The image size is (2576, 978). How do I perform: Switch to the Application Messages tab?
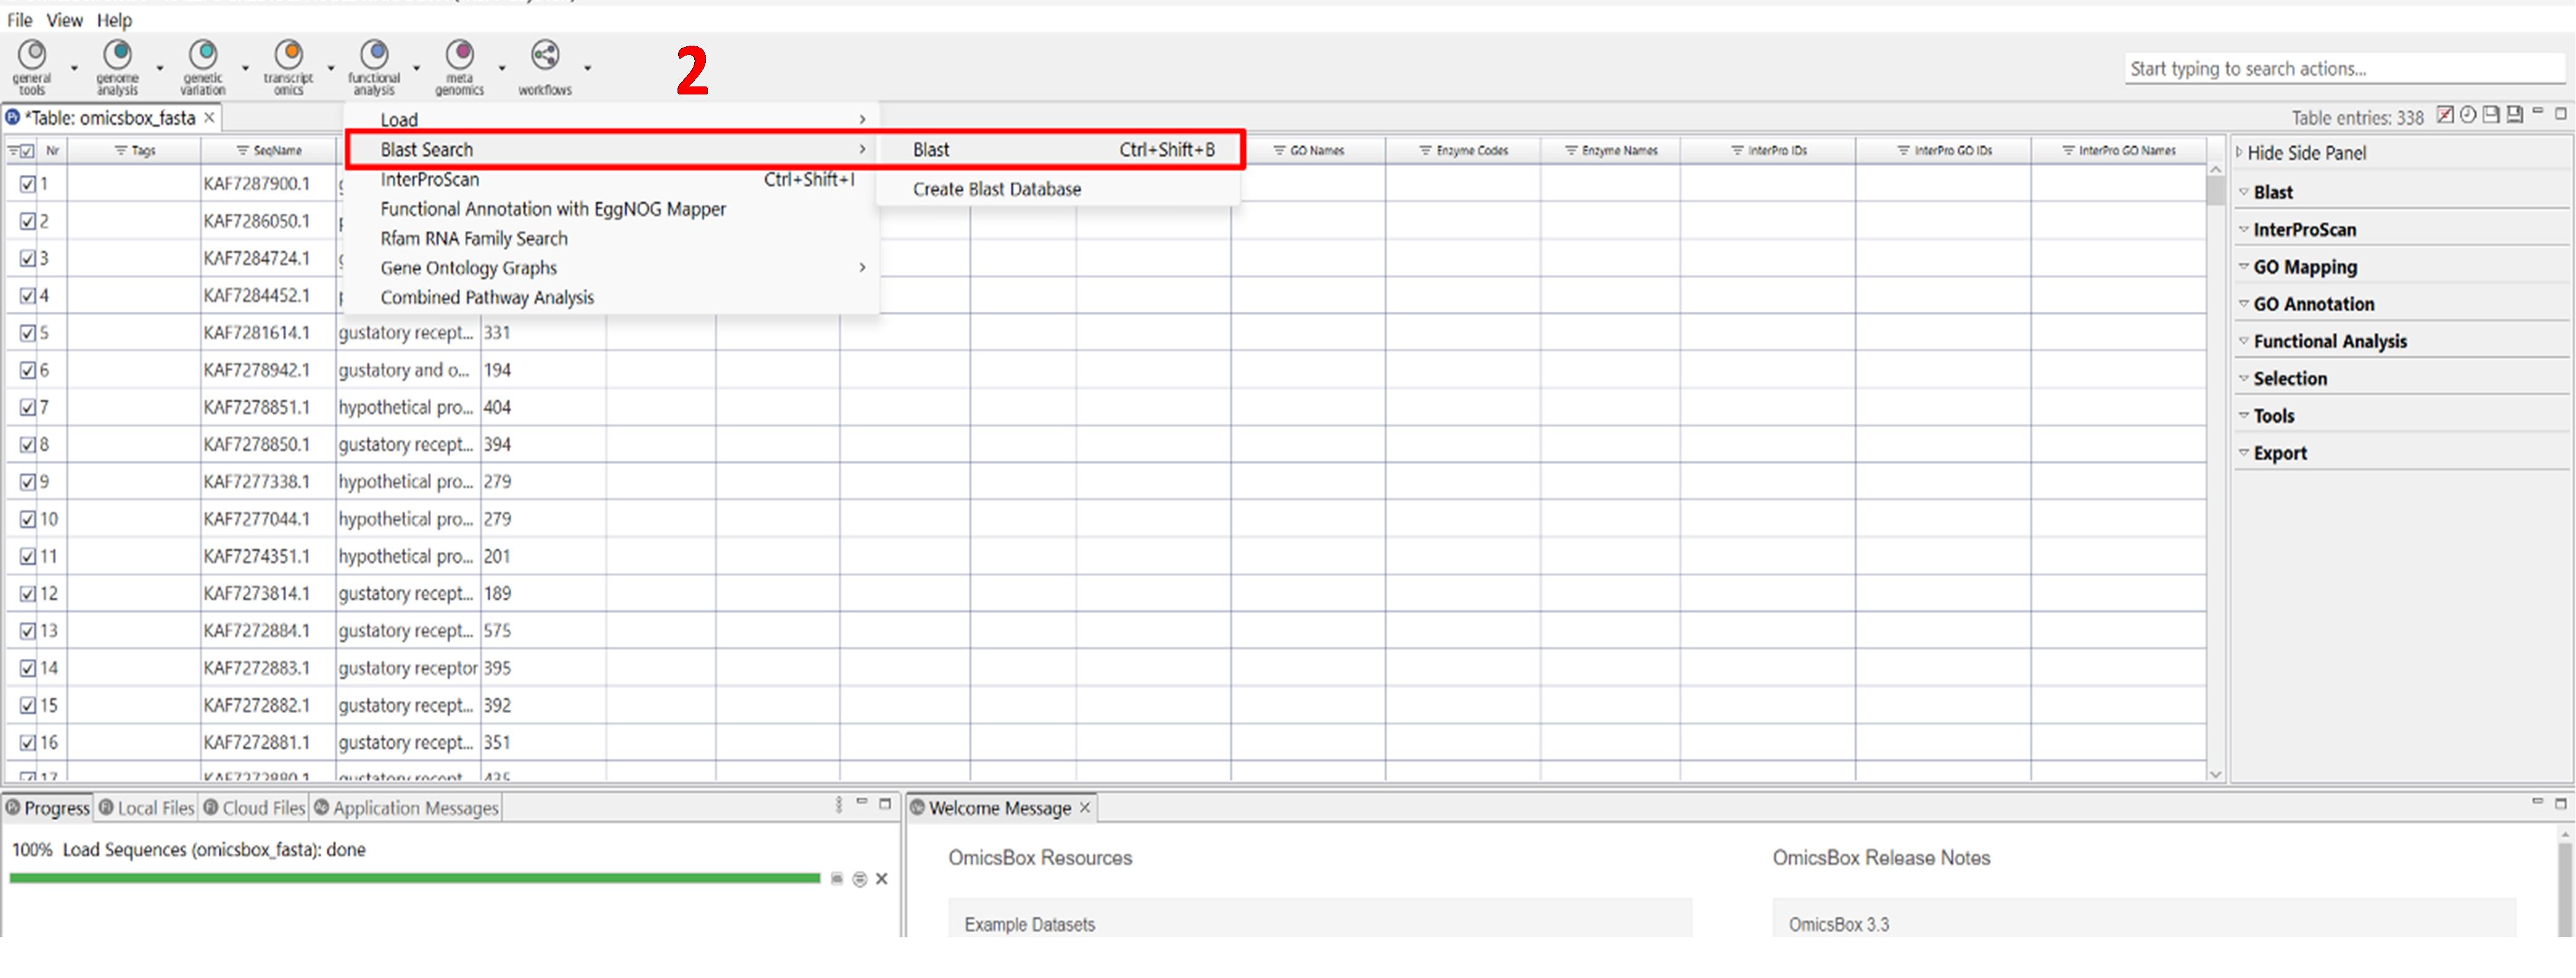[414, 808]
